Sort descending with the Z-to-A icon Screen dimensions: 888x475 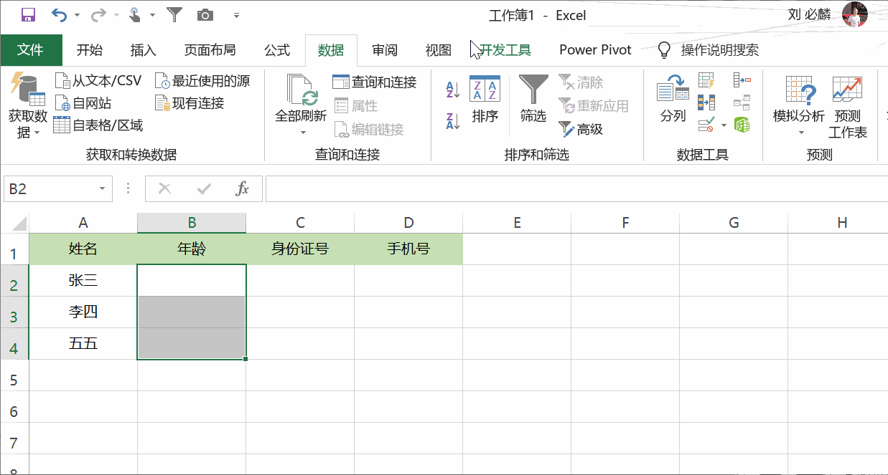click(x=452, y=121)
